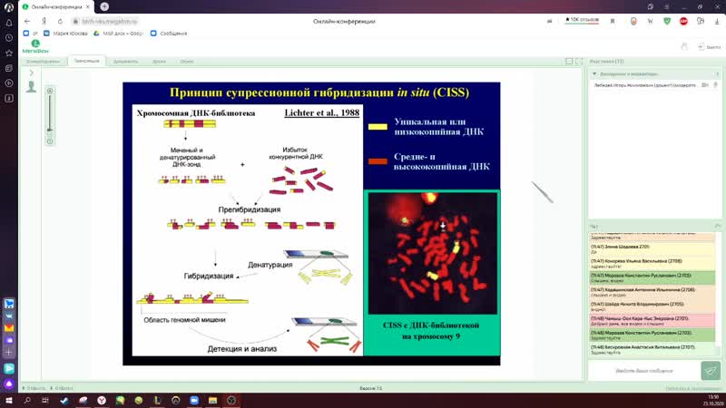Open the presenters group options menu
The width and height of the screenshot is (726, 408).
[716, 73]
